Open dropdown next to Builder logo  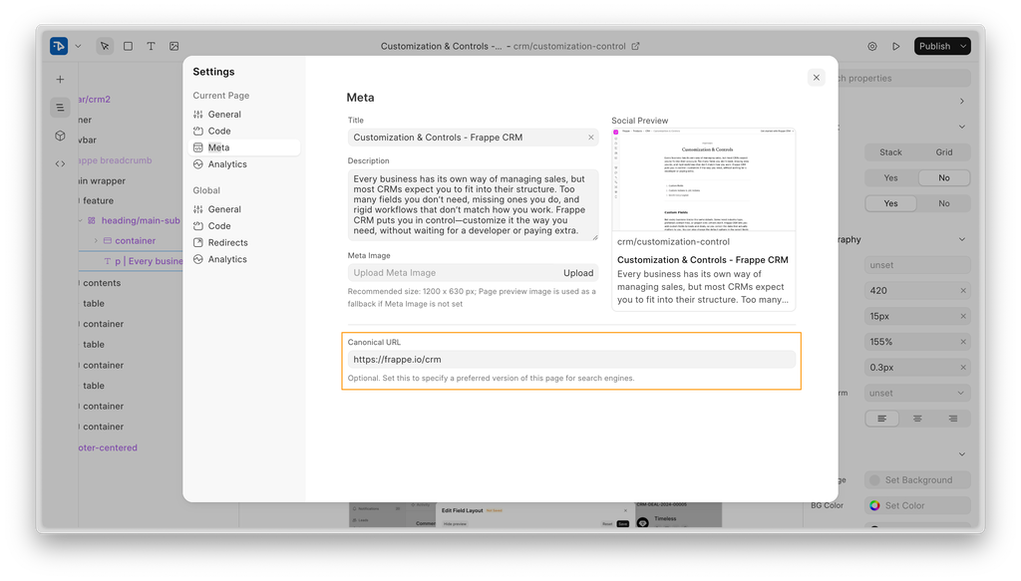[78, 46]
